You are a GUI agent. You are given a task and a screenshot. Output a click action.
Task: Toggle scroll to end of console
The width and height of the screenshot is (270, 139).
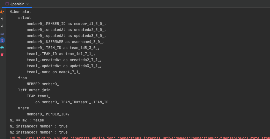(2, 40)
